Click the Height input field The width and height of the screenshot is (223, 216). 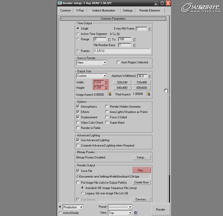[x=99, y=88]
